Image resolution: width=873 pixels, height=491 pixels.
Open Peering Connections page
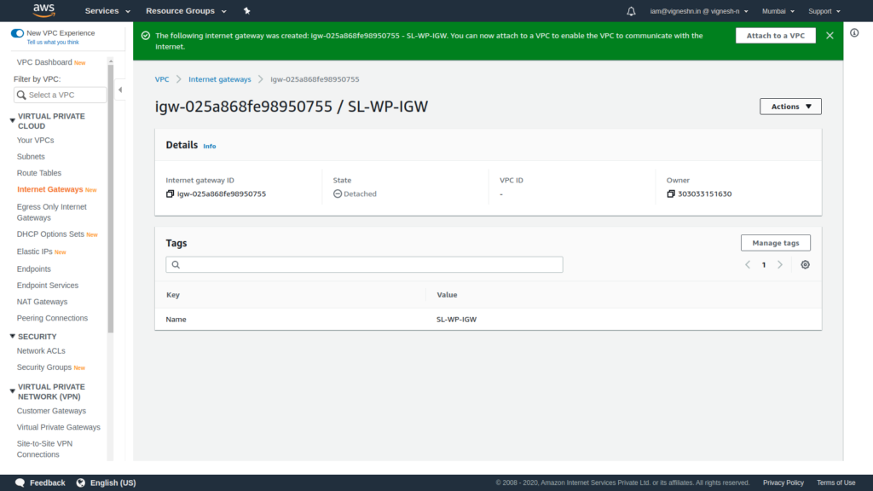(52, 319)
